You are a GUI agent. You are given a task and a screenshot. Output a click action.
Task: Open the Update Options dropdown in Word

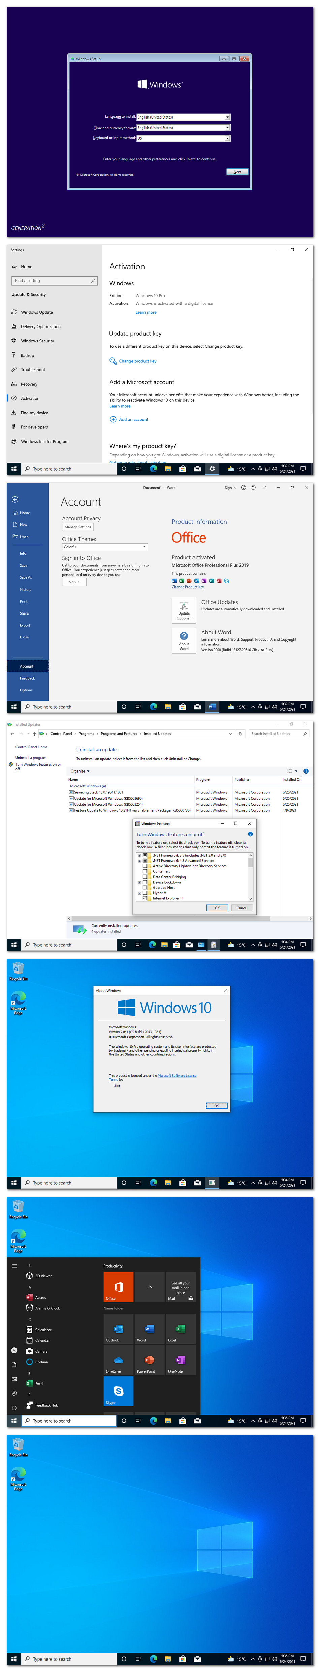[x=184, y=610]
